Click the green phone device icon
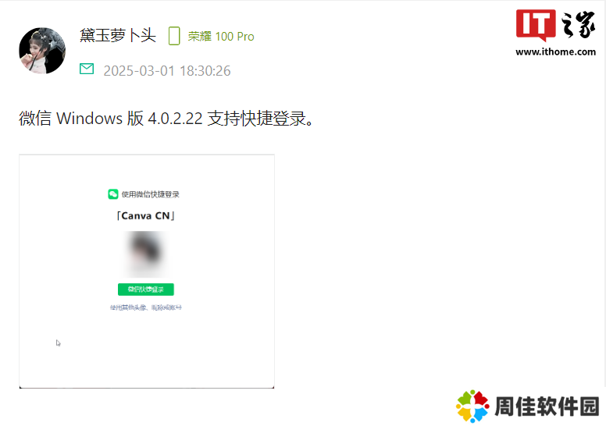 (174, 36)
